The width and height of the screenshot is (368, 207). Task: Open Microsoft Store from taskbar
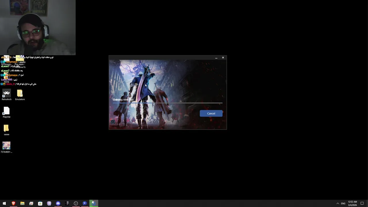40,203
